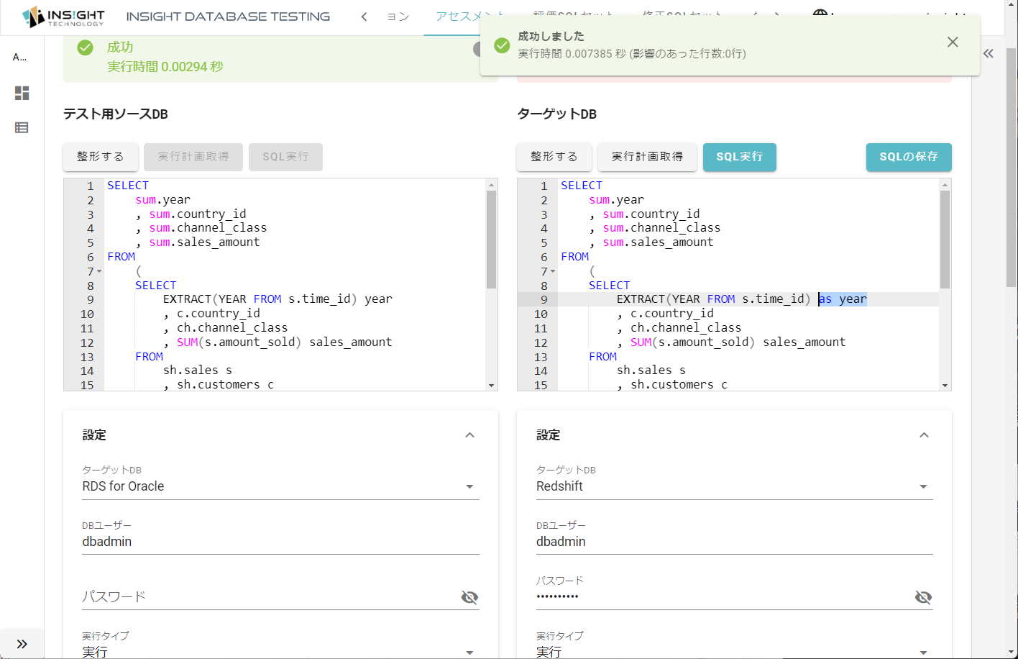Click 'sh.customers c' in target editor

pos(679,385)
